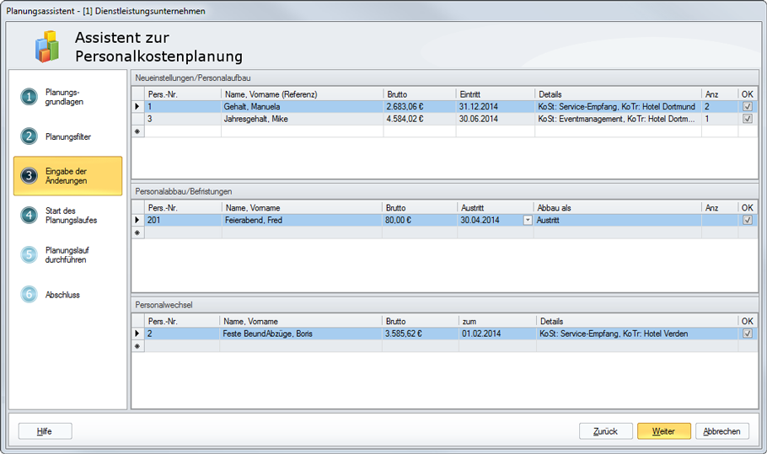Click the Abbrechen button

pyautogui.click(x=722, y=431)
